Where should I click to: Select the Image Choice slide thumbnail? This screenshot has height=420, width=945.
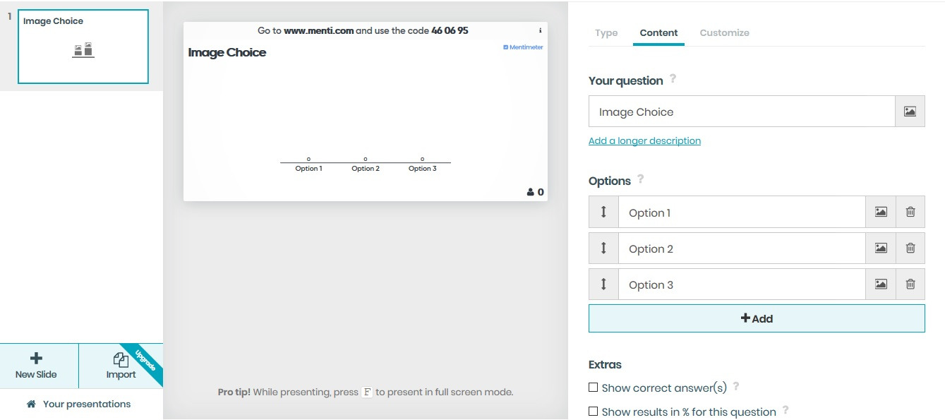pyautogui.click(x=83, y=47)
